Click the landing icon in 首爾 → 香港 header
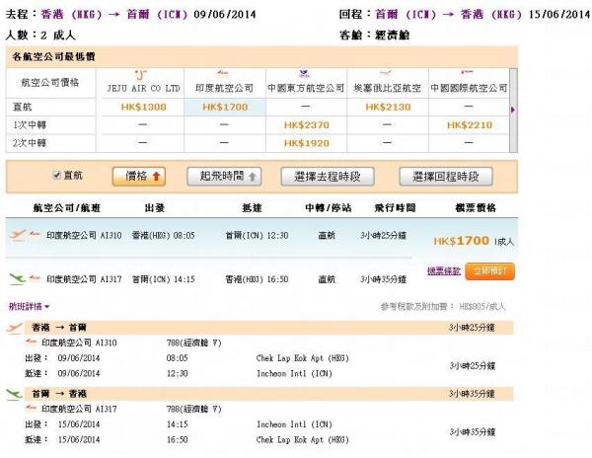The width and height of the screenshot is (592, 458). [14, 395]
